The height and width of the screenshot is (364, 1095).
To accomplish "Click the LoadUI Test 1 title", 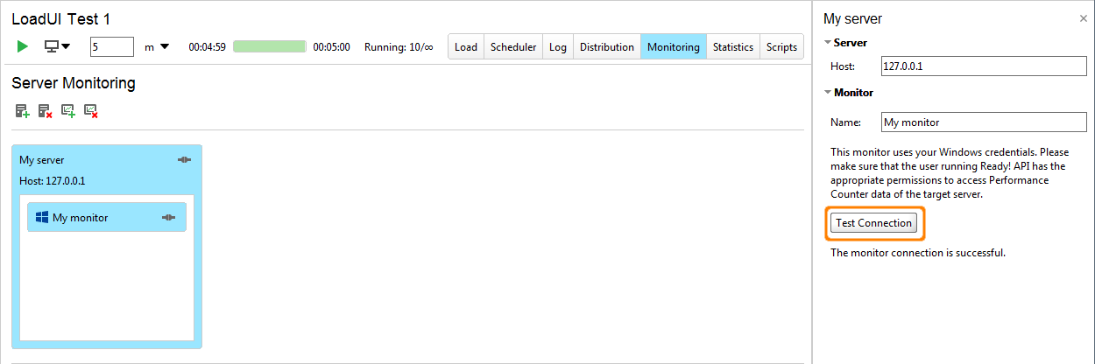I will (x=61, y=19).
